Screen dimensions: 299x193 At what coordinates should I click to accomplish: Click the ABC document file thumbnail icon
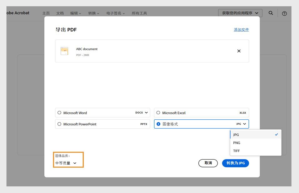64,51
